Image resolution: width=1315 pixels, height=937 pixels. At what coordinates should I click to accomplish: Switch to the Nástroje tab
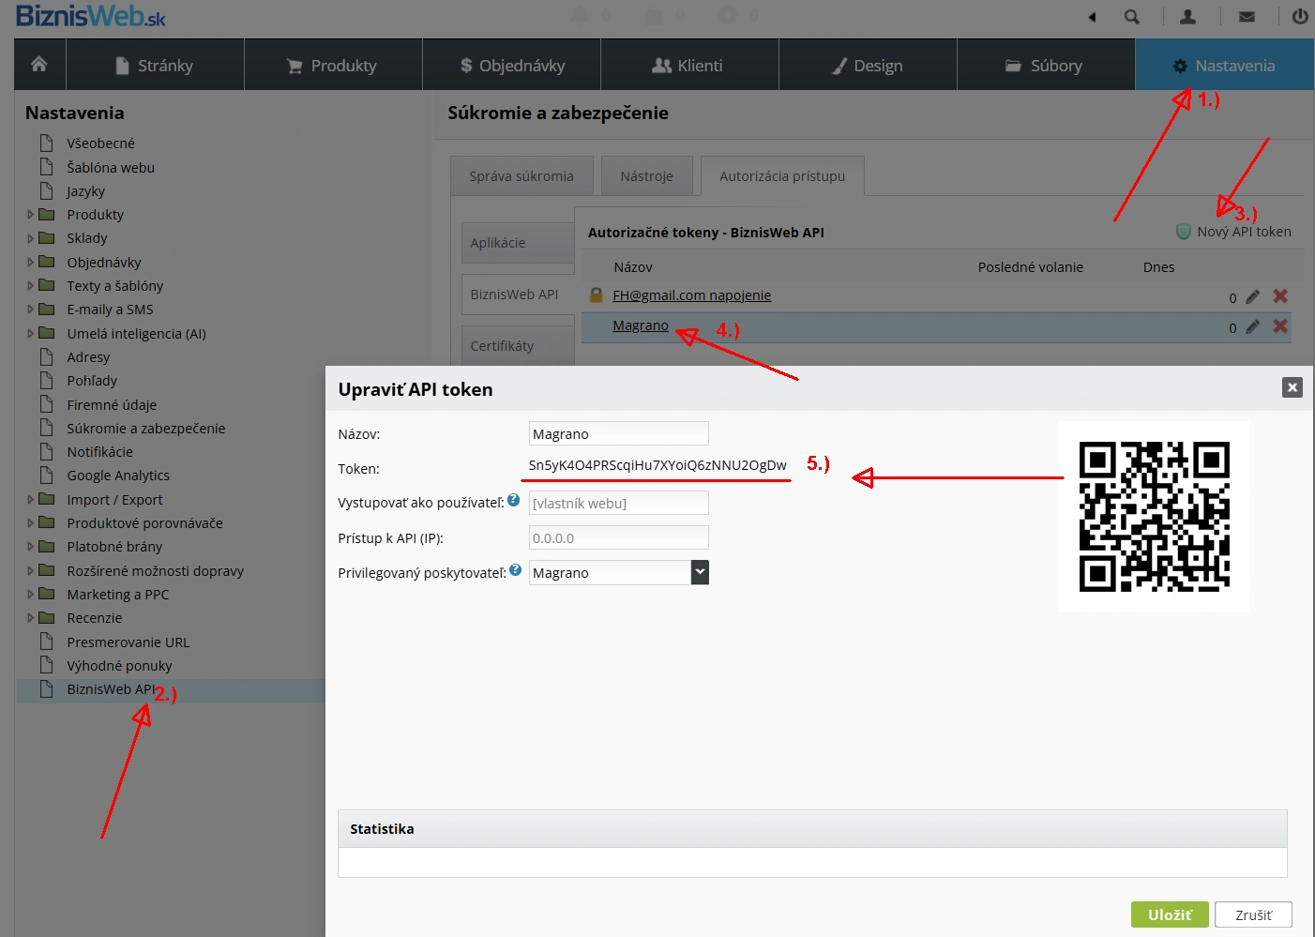pyautogui.click(x=646, y=176)
